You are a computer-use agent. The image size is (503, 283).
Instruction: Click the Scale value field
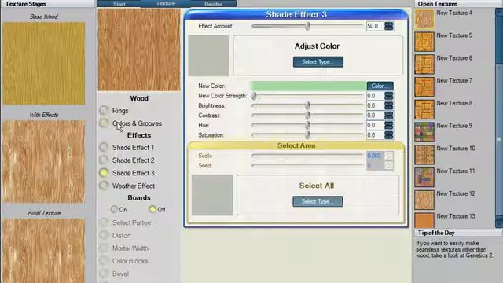point(375,156)
